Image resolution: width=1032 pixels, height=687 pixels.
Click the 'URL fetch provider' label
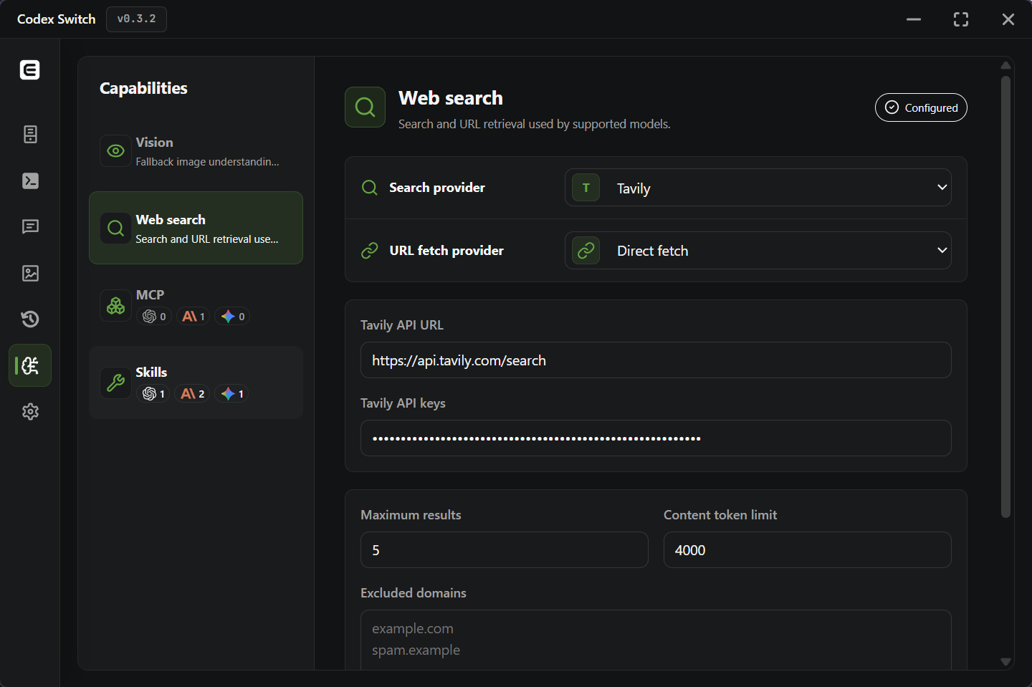446,251
